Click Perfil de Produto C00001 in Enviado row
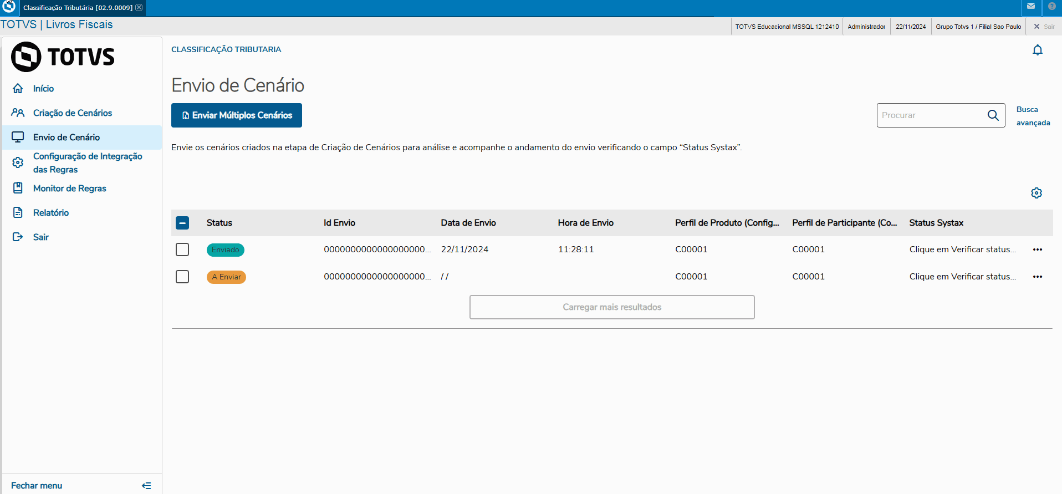Screen dimensions: 1062x494 coord(691,249)
